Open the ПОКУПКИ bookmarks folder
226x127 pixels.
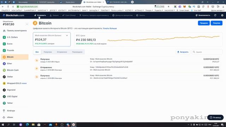tap(105, 10)
